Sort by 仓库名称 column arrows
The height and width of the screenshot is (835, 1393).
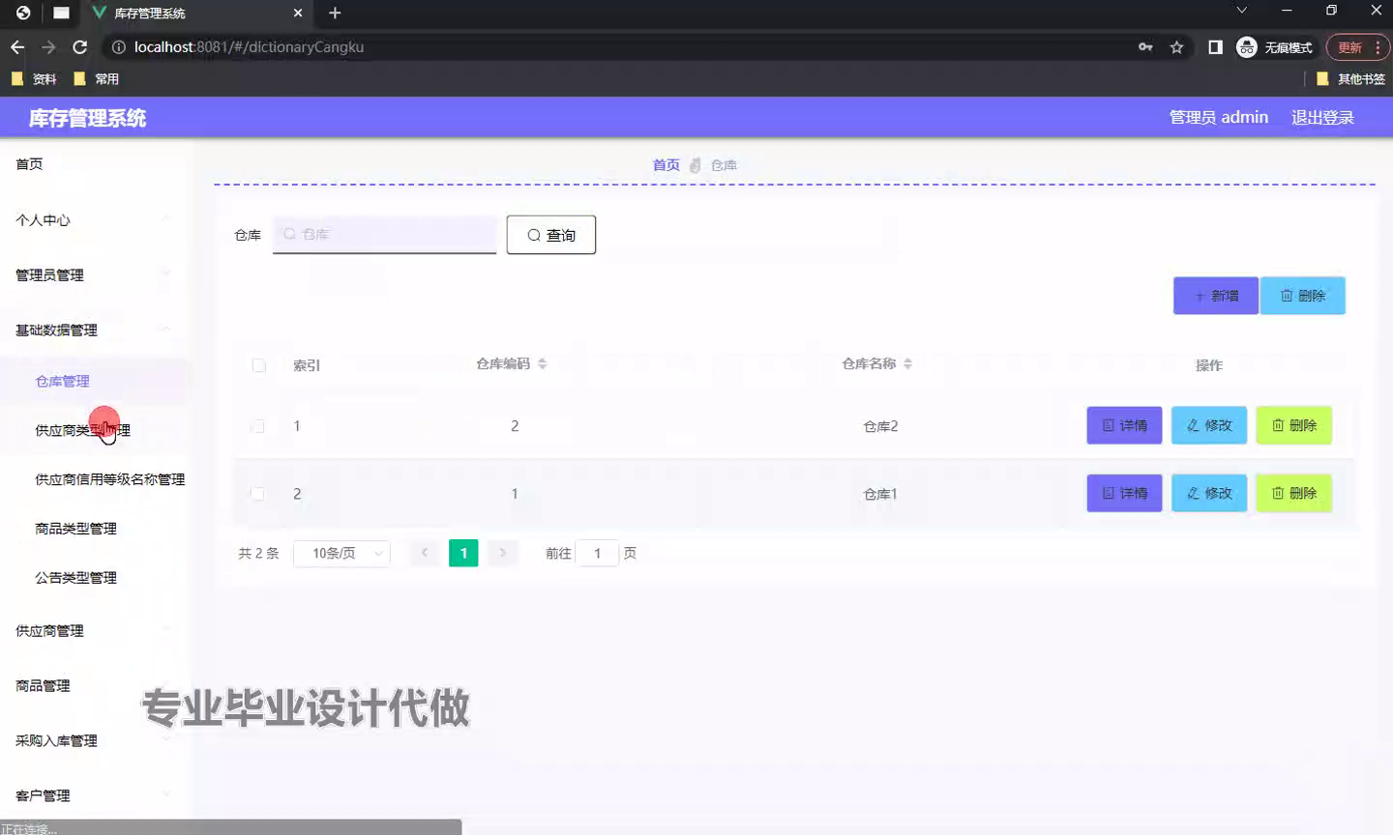pos(907,364)
